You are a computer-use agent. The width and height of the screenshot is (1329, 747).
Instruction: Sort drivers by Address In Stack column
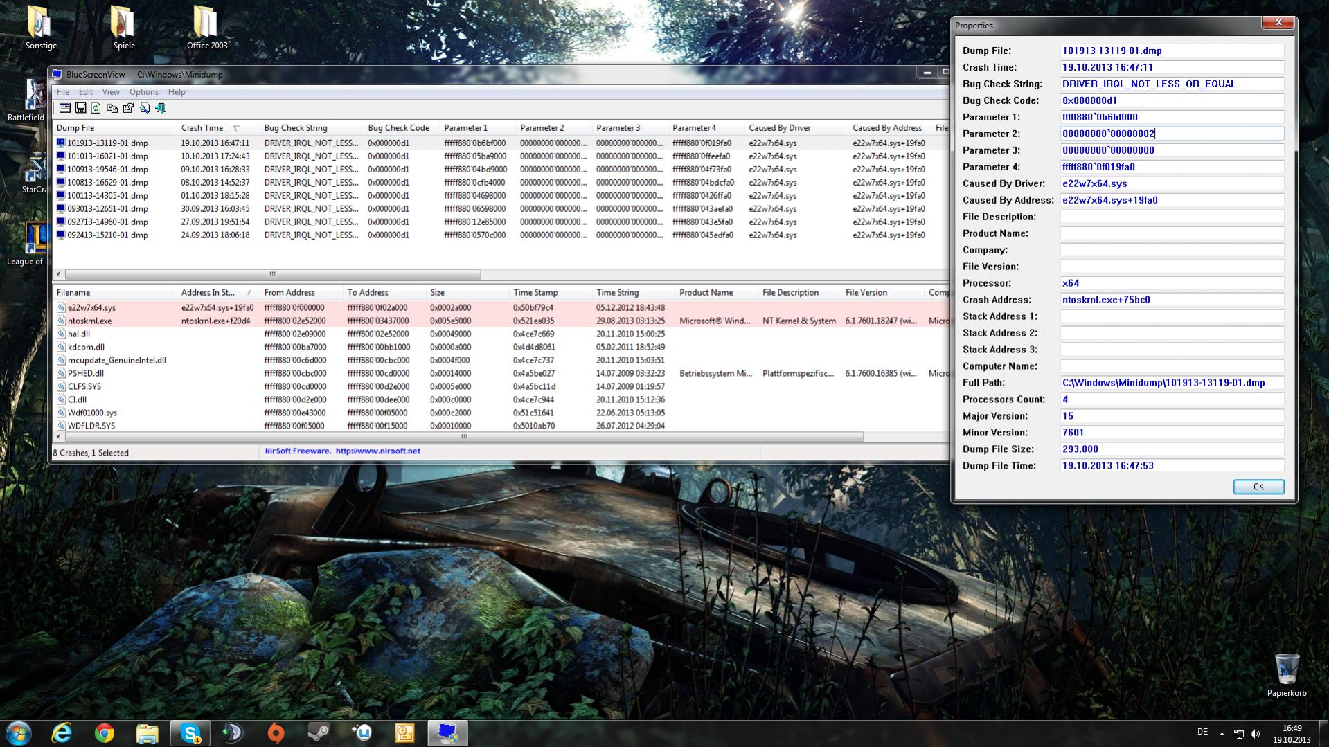[x=217, y=292]
